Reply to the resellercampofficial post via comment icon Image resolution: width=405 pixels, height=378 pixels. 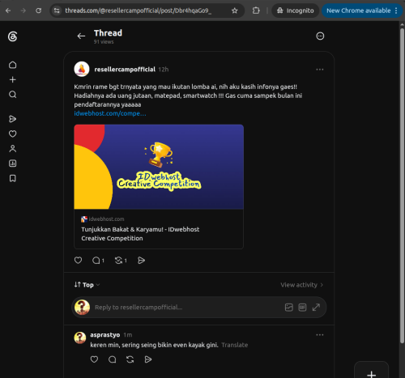[96, 261]
